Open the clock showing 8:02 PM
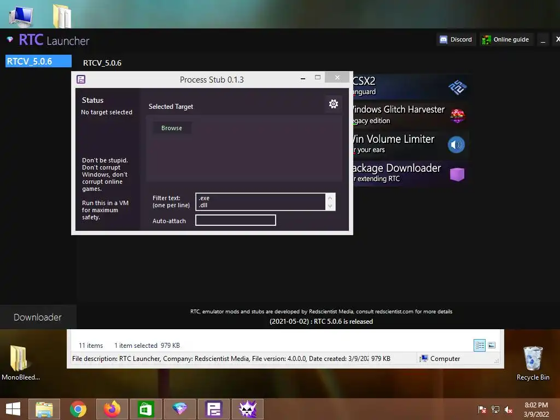Image resolution: width=560 pixels, height=420 pixels. point(536,410)
